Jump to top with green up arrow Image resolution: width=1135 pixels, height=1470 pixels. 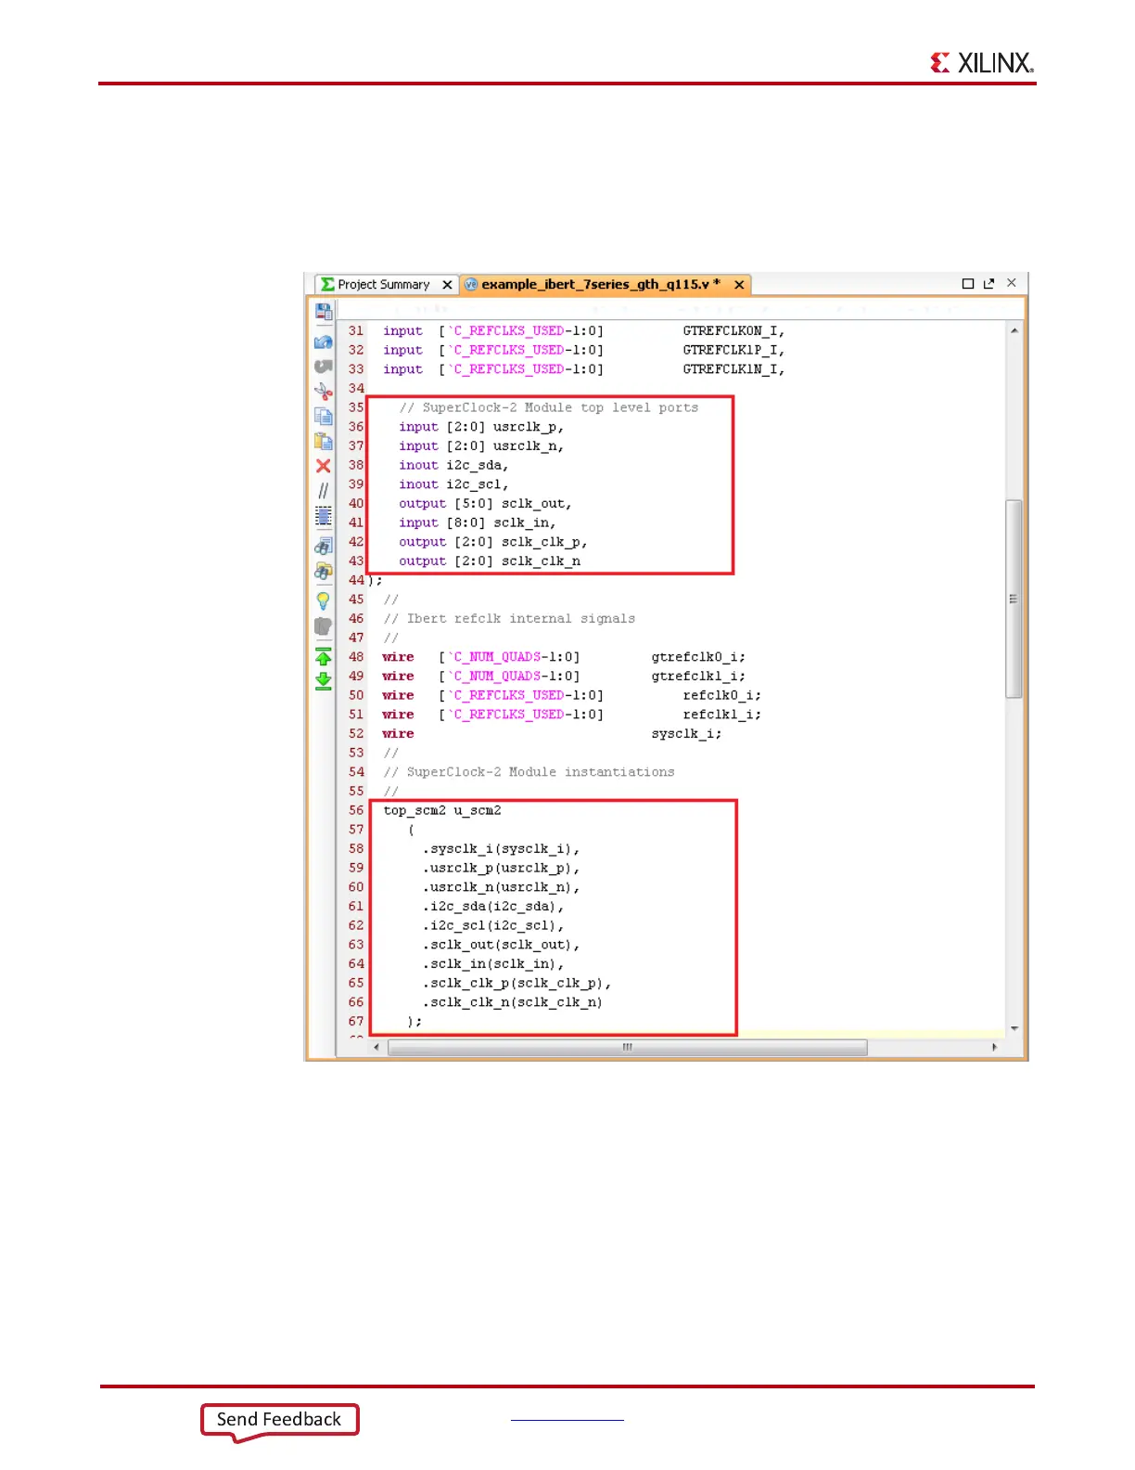323,656
